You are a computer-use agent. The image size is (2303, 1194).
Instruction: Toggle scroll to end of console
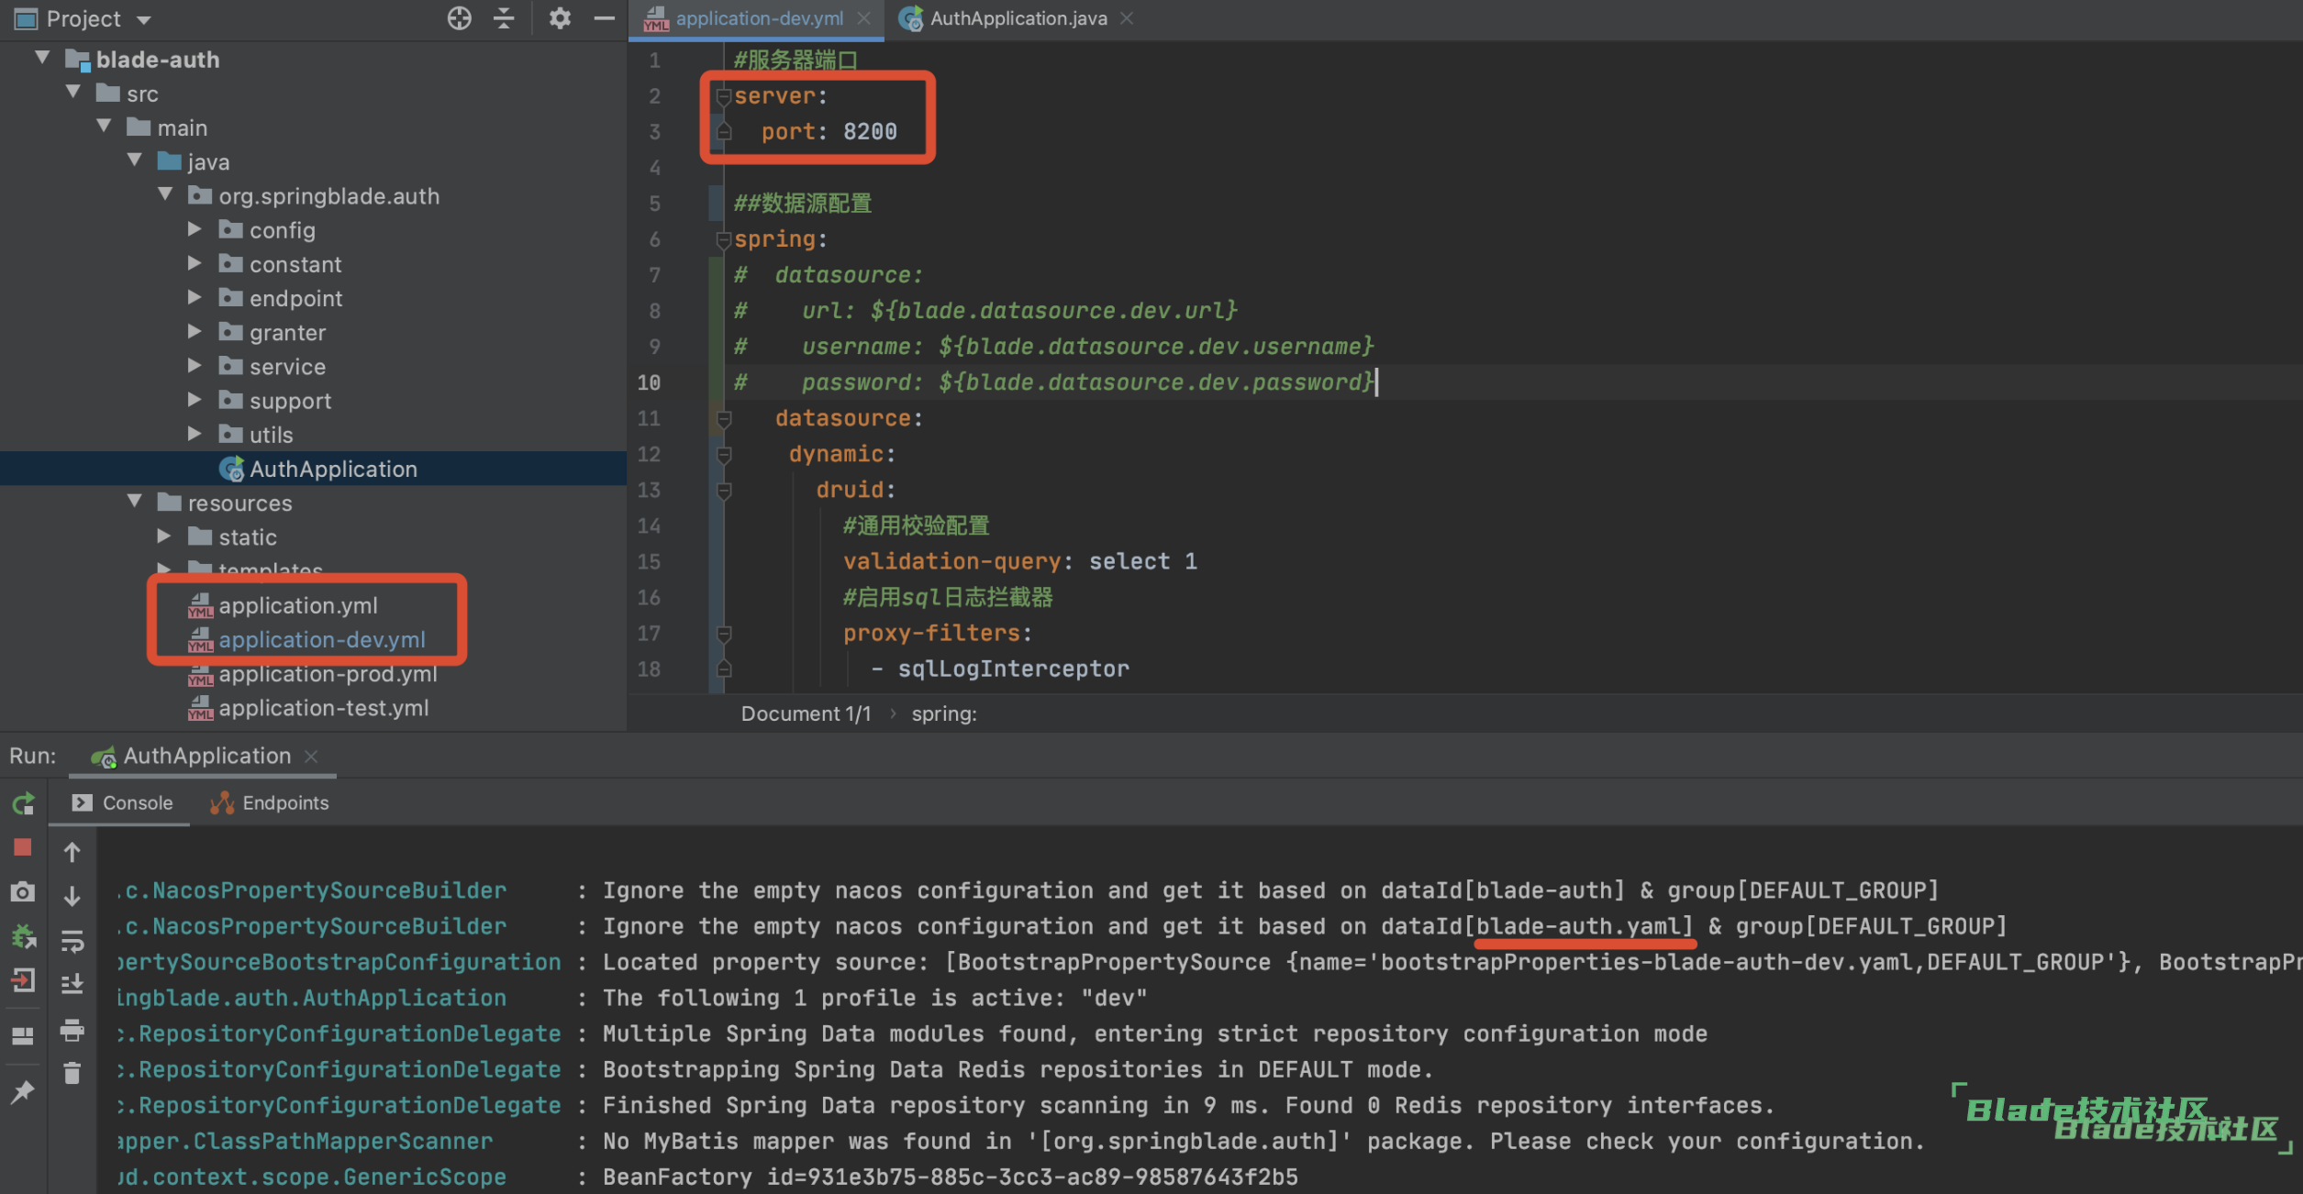click(x=72, y=984)
